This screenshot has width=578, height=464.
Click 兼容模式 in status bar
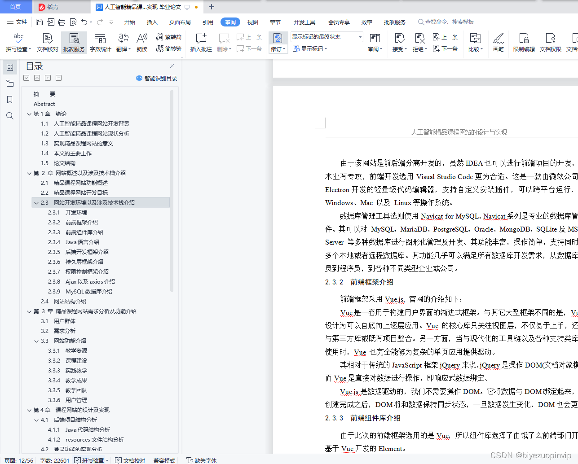coord(164,460)
